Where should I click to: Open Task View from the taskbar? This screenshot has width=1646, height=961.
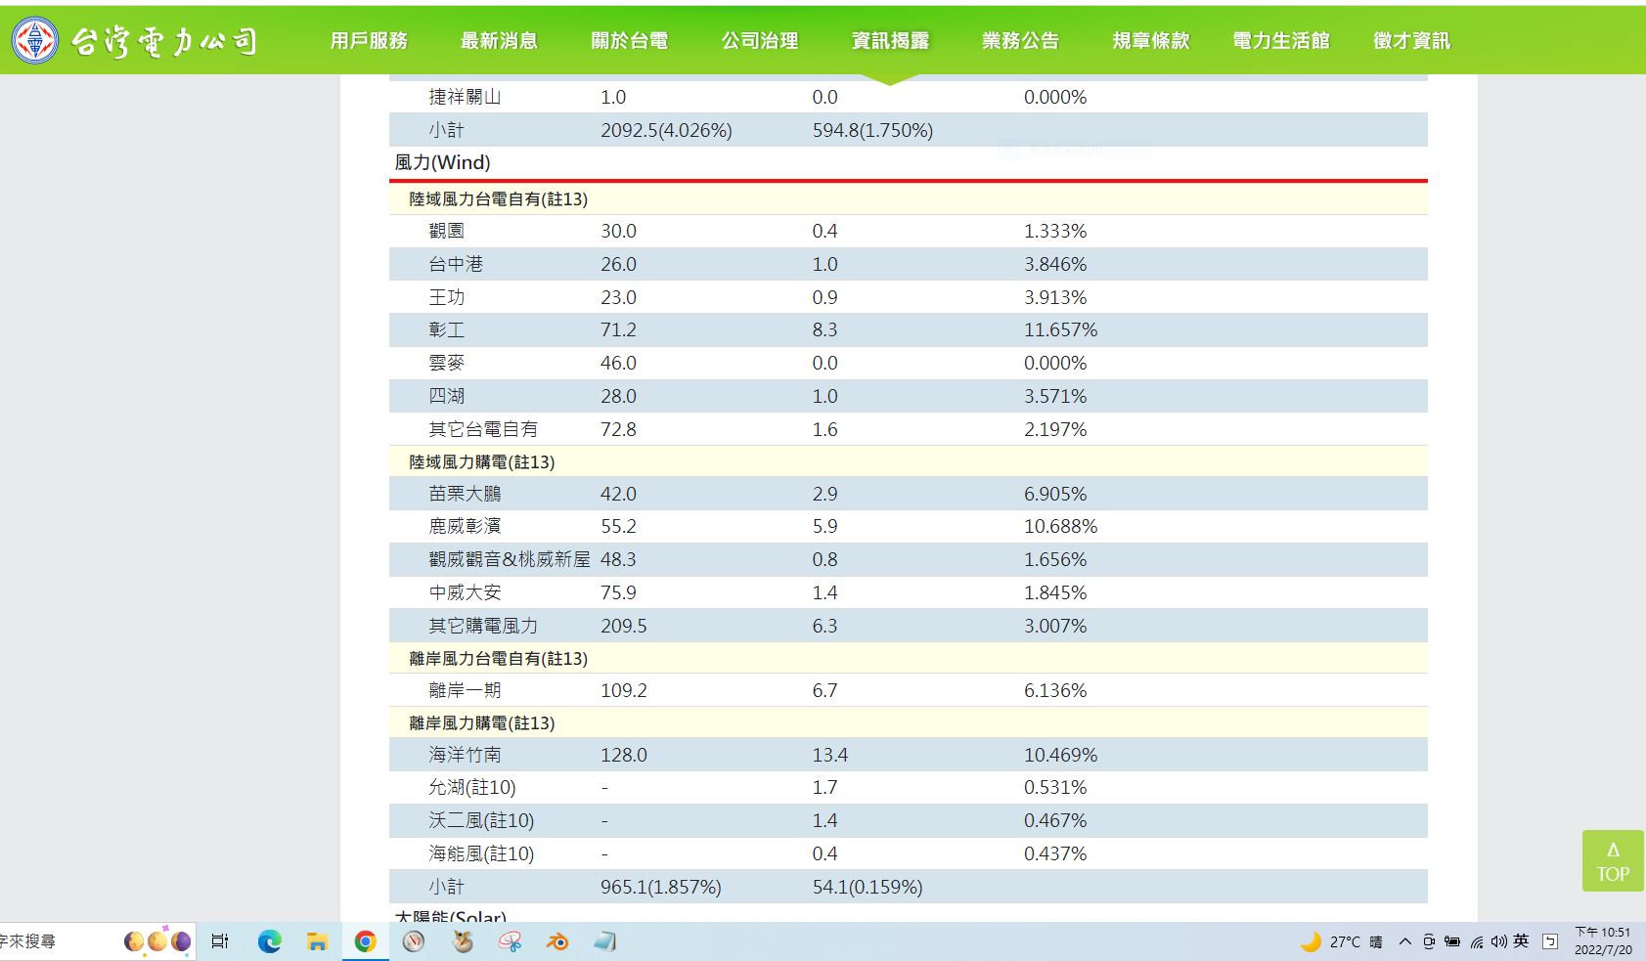click(x=220, y=941)
